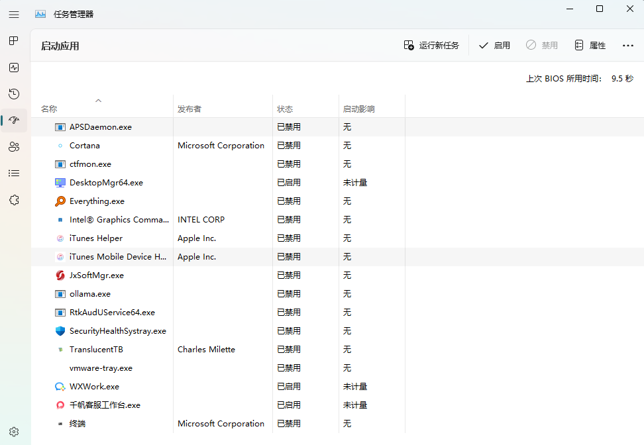Click the DesktopMgr64.exe icon
This screenshot has height=445, width=644.
coord(60,183)
